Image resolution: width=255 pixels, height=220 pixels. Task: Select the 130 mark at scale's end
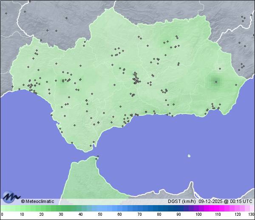tap(251, 214)
